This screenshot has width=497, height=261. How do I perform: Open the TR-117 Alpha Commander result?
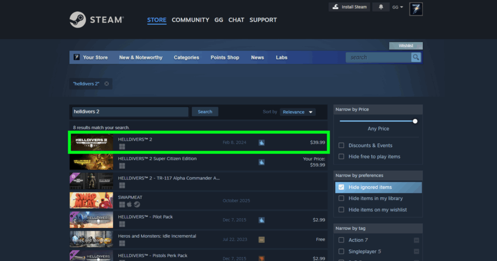click(199, 181)
